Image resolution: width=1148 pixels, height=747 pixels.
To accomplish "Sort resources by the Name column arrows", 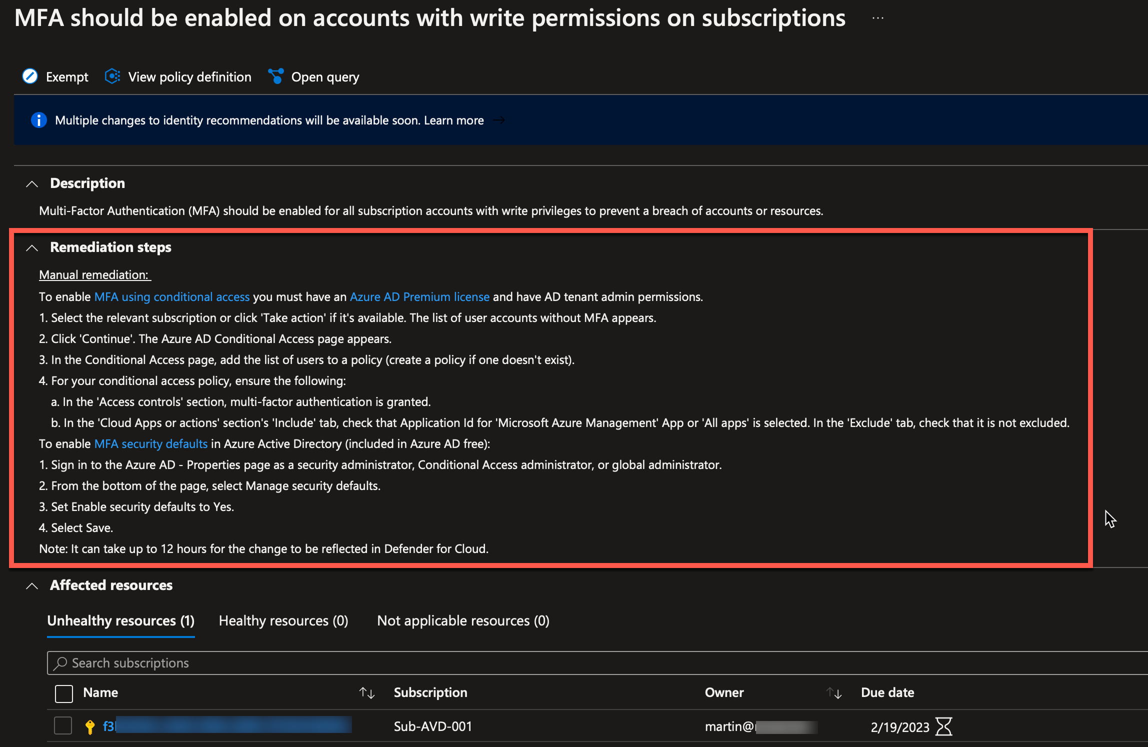I will [366, 693].
